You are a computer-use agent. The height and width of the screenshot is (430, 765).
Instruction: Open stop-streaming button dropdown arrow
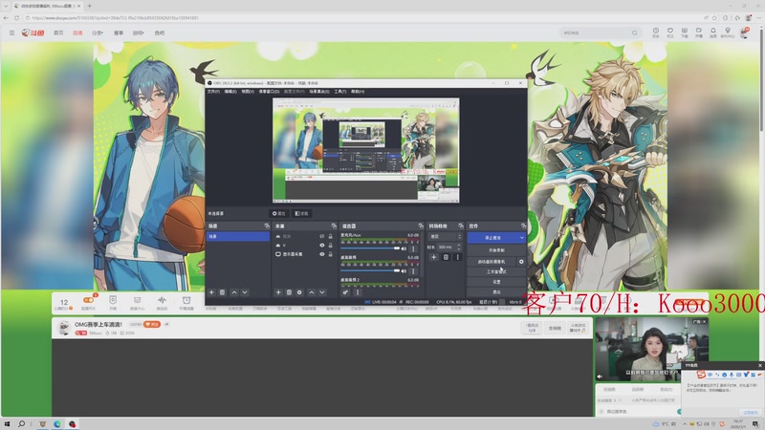point(521,237)
